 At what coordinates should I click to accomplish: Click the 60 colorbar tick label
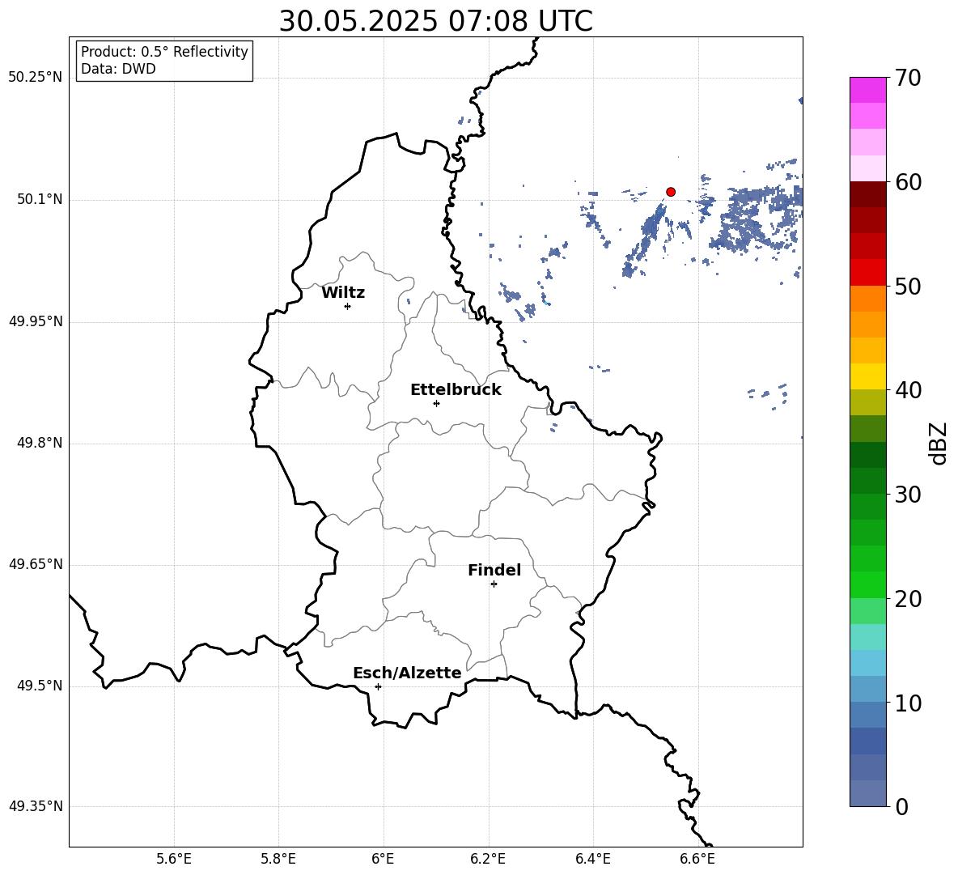coord(908,182)
